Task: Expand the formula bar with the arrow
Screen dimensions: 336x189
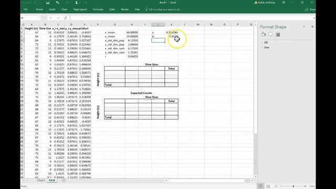Action: tap(314, 18)
